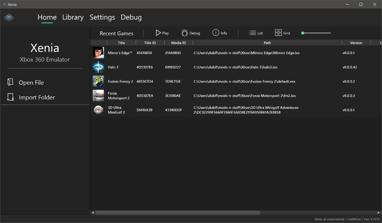Screen dimensions: 382x223
Task: Open the Debug menu
Action: tap(131, 17)
